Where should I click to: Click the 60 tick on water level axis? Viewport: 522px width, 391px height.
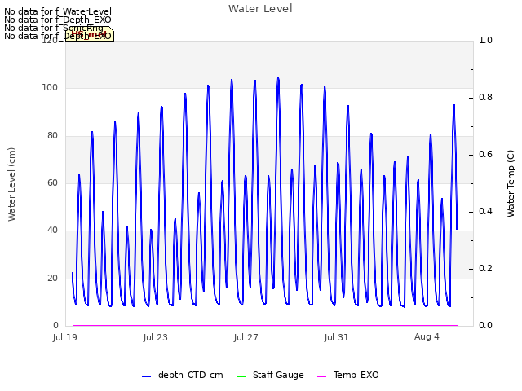click(52, 182)
